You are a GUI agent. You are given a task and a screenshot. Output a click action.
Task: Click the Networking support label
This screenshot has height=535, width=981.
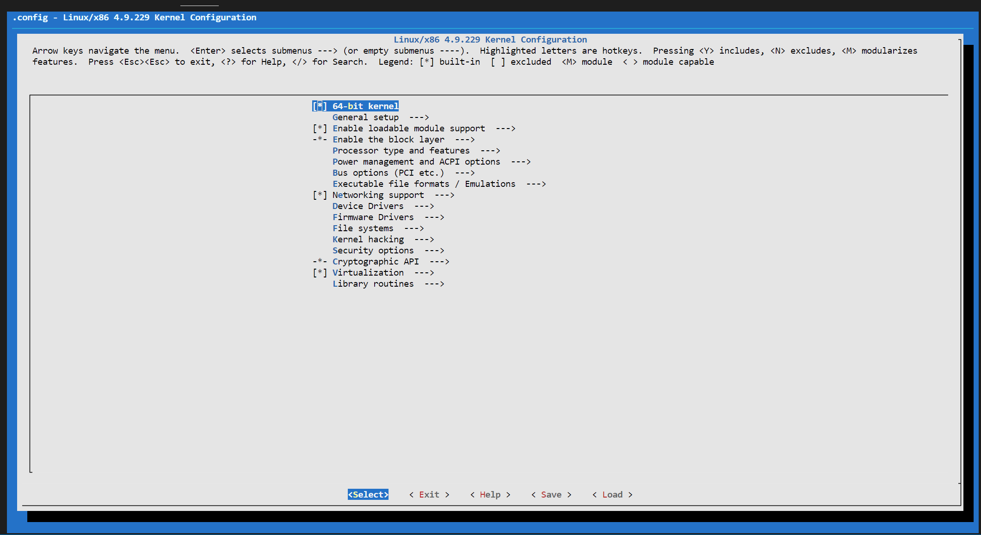[378, 195]
